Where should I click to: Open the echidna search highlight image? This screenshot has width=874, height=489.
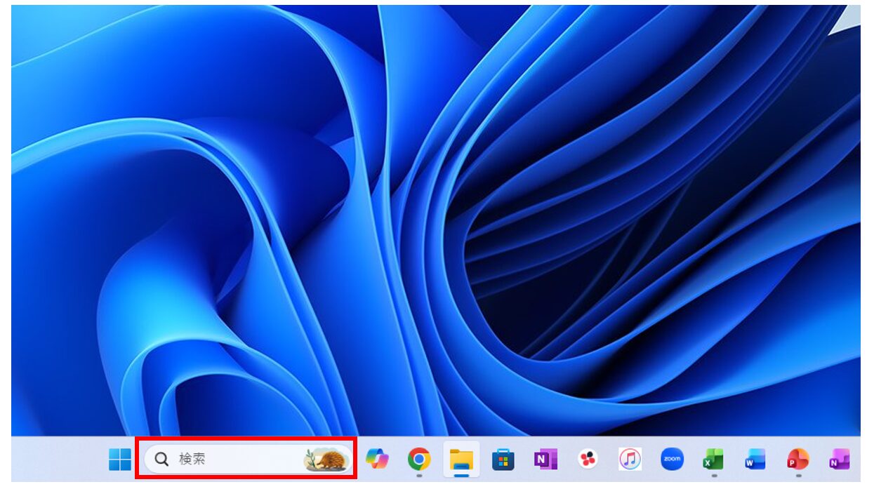coord(326,460)
